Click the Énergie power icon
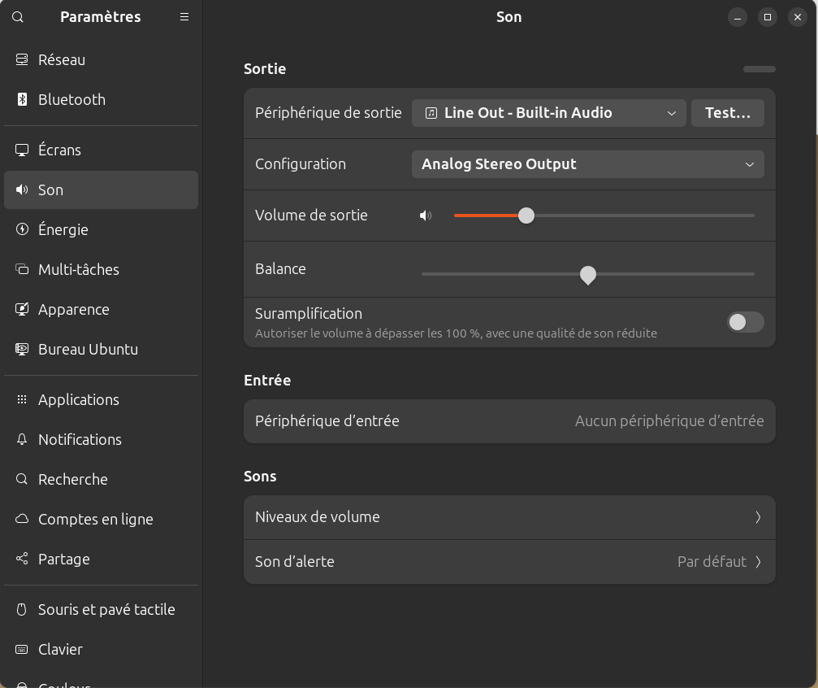 22,229
